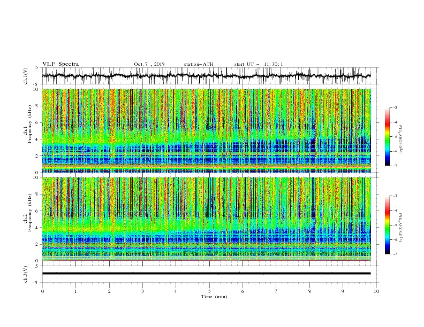This screenshot has height=327, width=424.
Task: Click the ch.1 spectrogram panel
Action: (207, 130)
